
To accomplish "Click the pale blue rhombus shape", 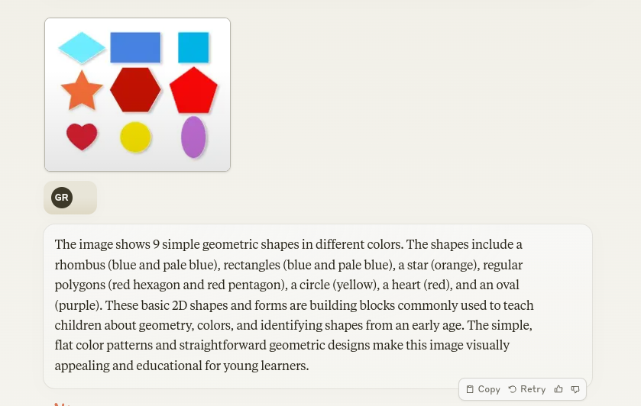I will click(82, 47).
